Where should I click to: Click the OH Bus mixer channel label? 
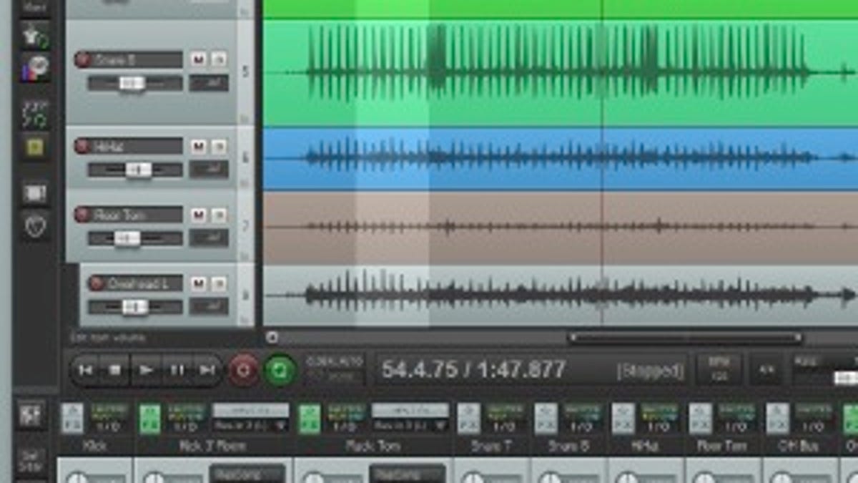coord(799,447)
